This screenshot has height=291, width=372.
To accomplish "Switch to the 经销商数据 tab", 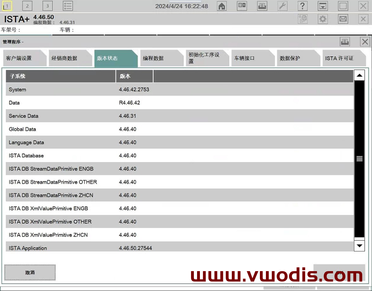I will [x=70, y=58].
